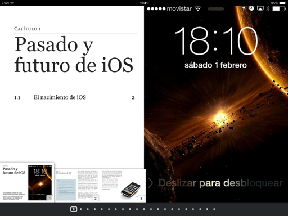Open section link El nacimiento de iOS
The width and height of the screenshot is (288, 216).
pos(60,97)
